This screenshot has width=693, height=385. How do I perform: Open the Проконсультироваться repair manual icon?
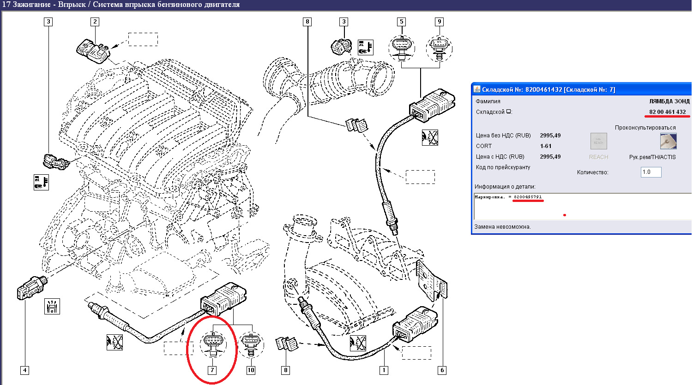coord(668,141)
